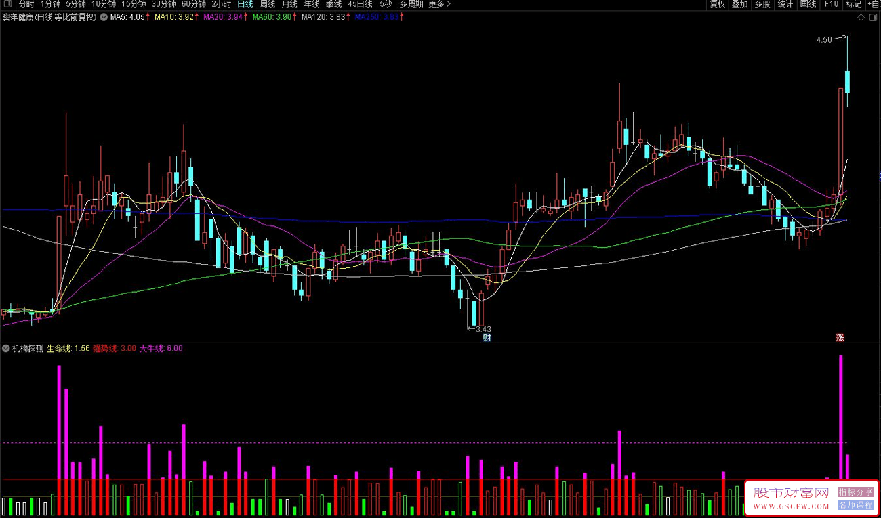Switch to 分时 view

pyautogui.click(x=26, y=4)
